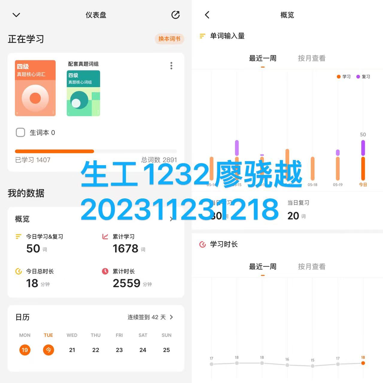This screenshot has width=383, height=383.
Task: Click the 换本词书 button
Action: pos(169,39)
